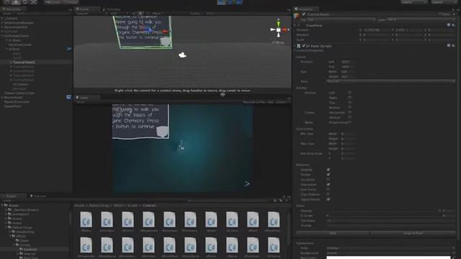Select the Move tool in toolbar
The image size is (461, 259).
click(x=16, y=2)
